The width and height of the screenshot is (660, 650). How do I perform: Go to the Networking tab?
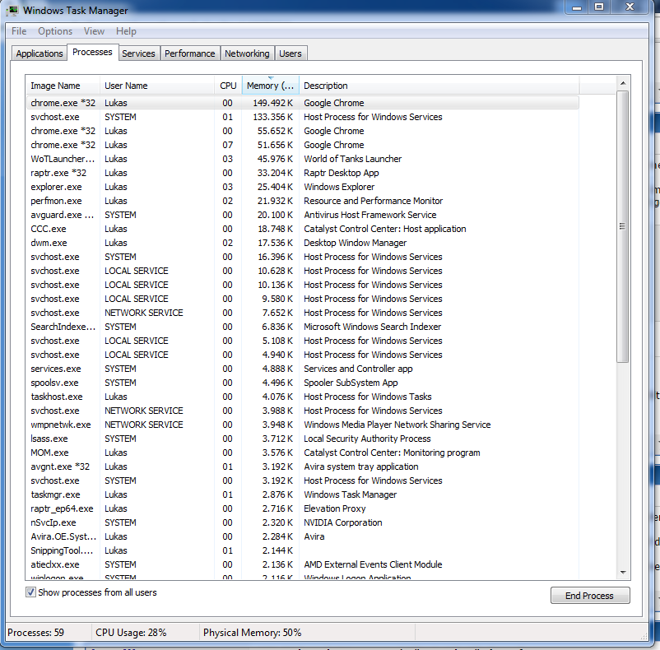(247, 53)
